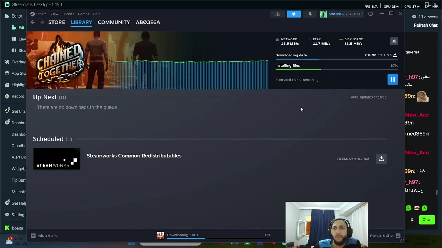This screenshot has height=248, width=442.
Task: Open the Steam friends activity icon
Action: pos(277,14)
